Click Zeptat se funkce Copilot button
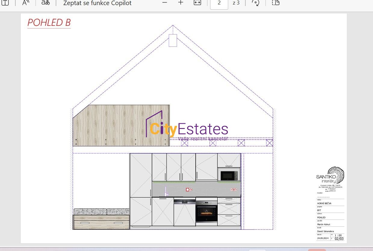This screenshot has width=373, height=251. [x=97, y=3]
